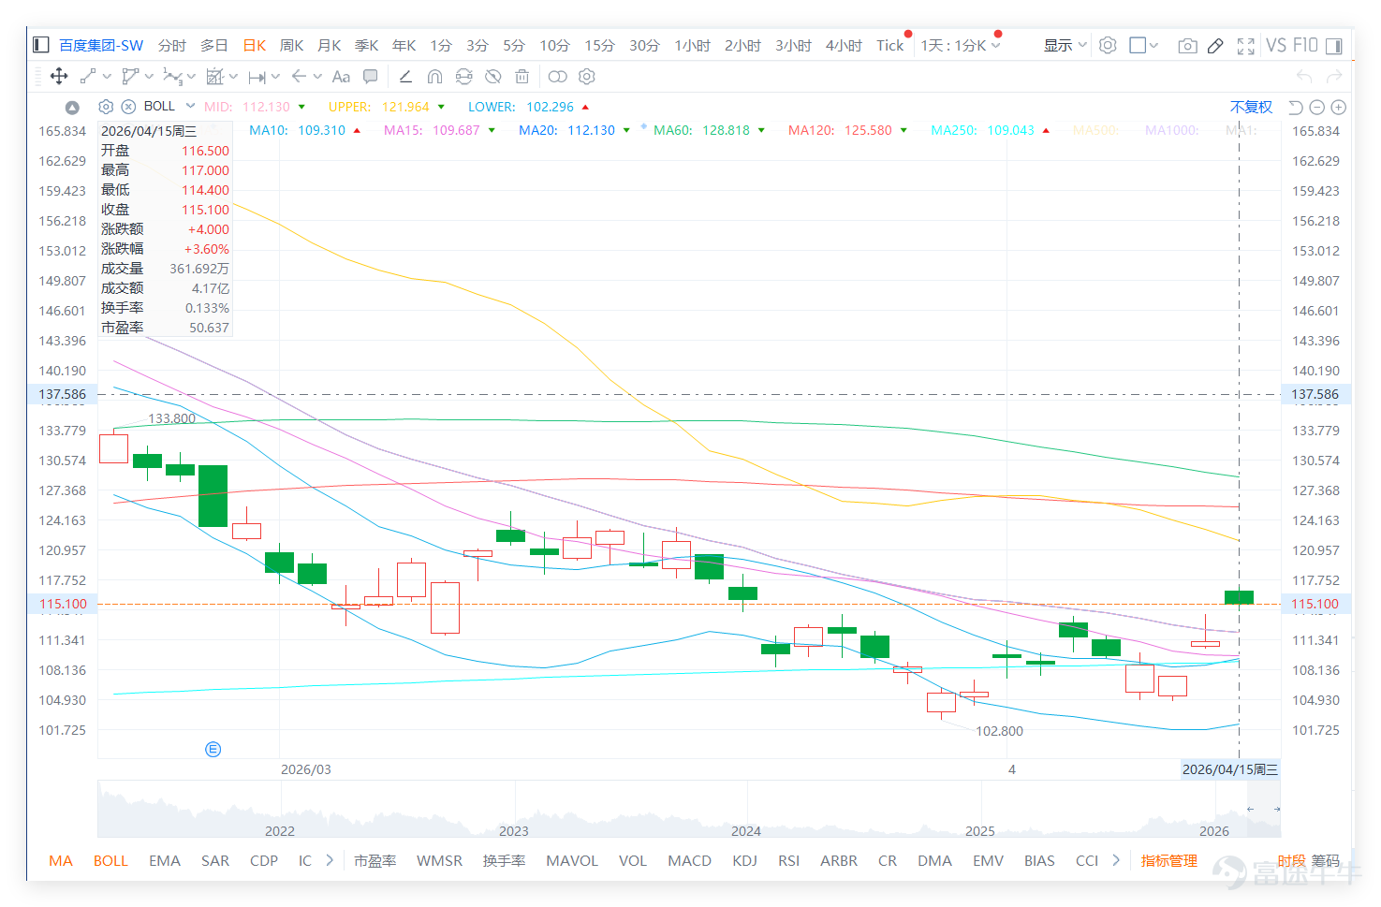Expand the polygon tool options arrow
1381x907 pixels.
[149, 77]
